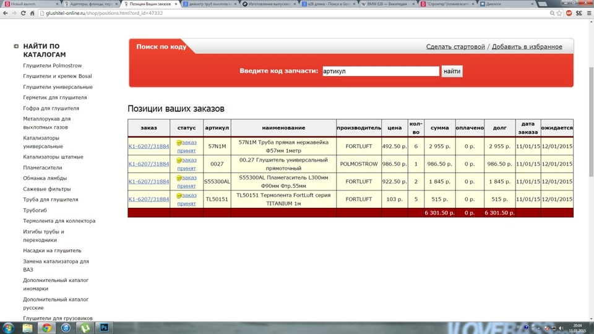Open order K1-6207/31884 in the 57N1M row
The width and height of the screenshot is (594, 334).
(x=148, y=146)
